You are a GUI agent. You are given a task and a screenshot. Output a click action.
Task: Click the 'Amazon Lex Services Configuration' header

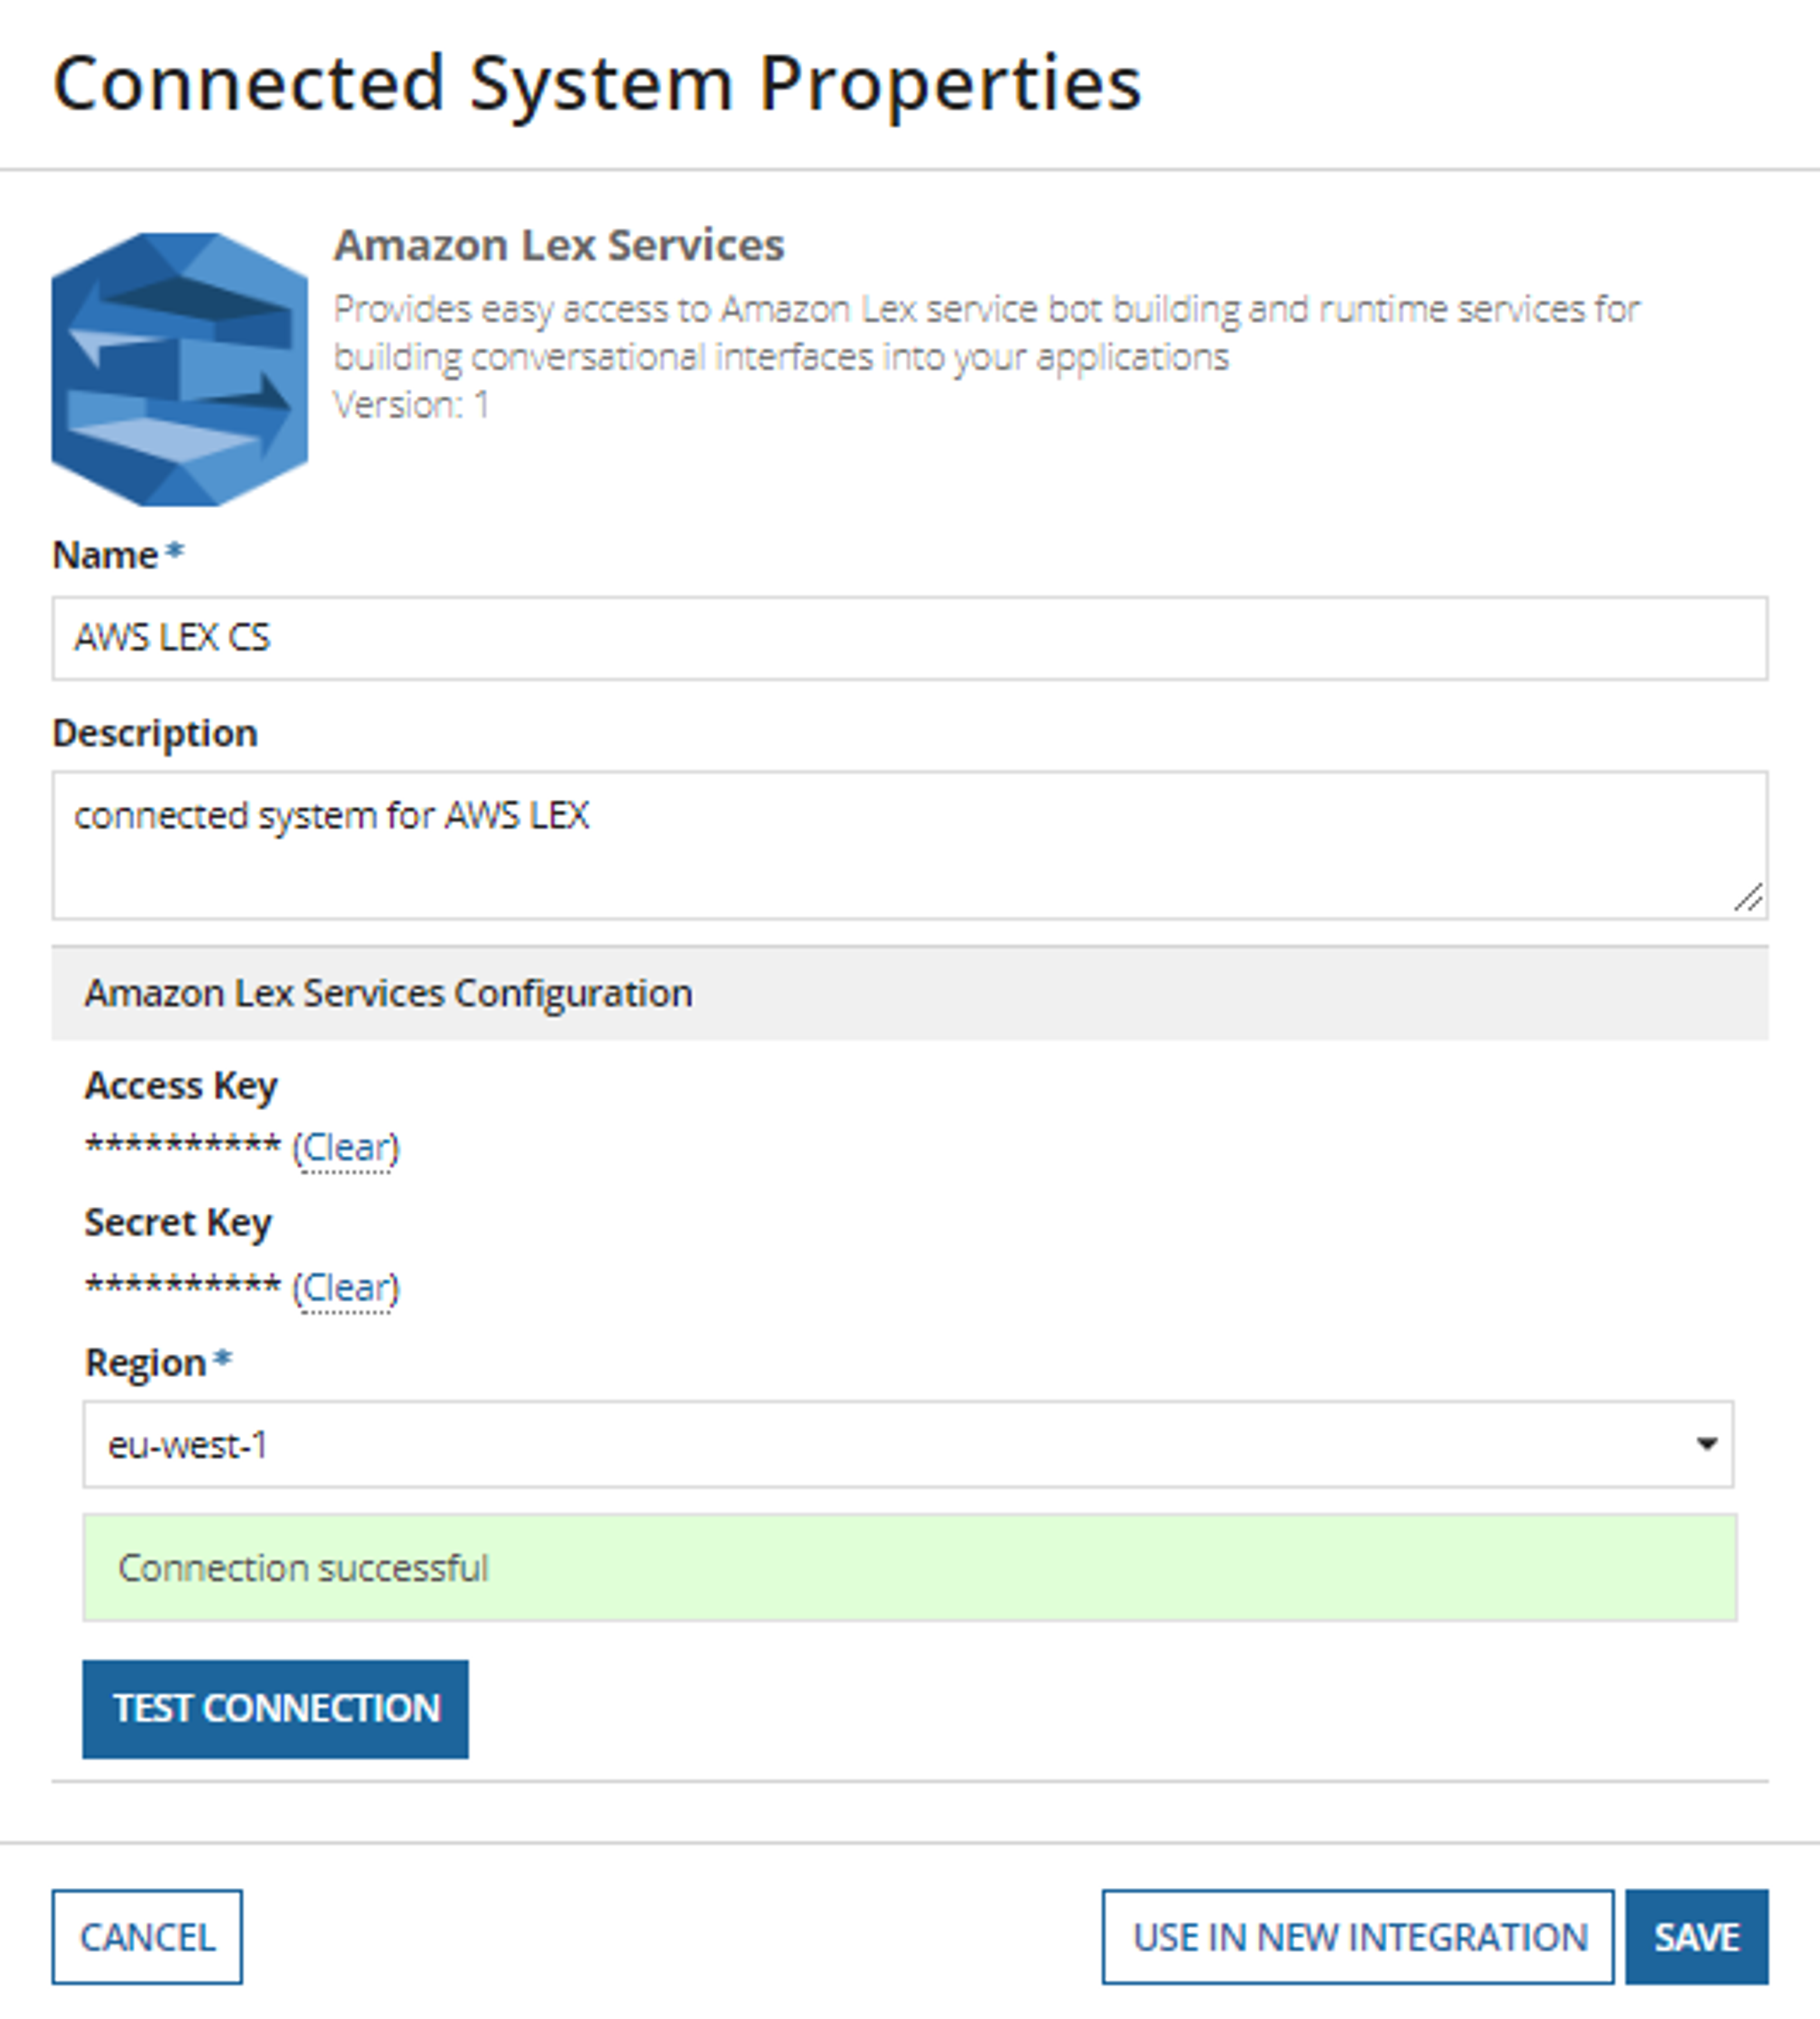(x=910, y=993)
